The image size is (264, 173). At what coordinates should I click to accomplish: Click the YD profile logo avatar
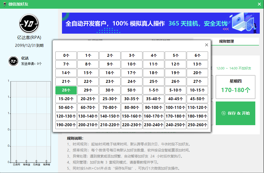pos(29,24)
